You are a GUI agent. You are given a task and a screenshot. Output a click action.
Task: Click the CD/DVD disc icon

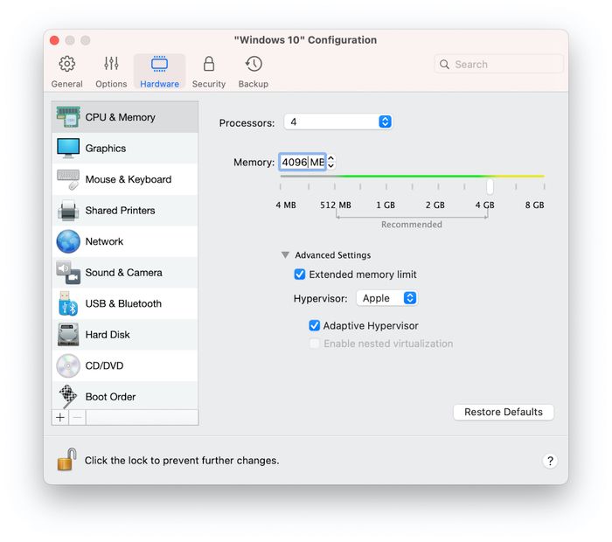tap(68, 365)
